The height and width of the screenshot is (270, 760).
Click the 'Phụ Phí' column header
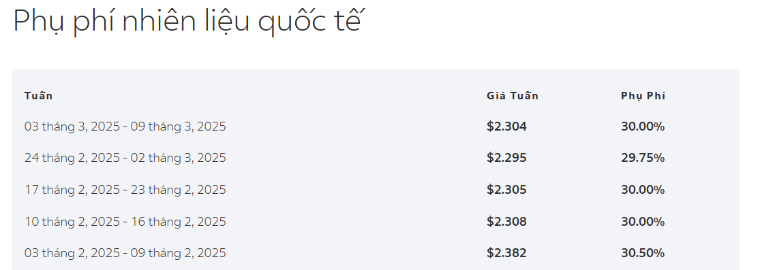tap(643, 96)
